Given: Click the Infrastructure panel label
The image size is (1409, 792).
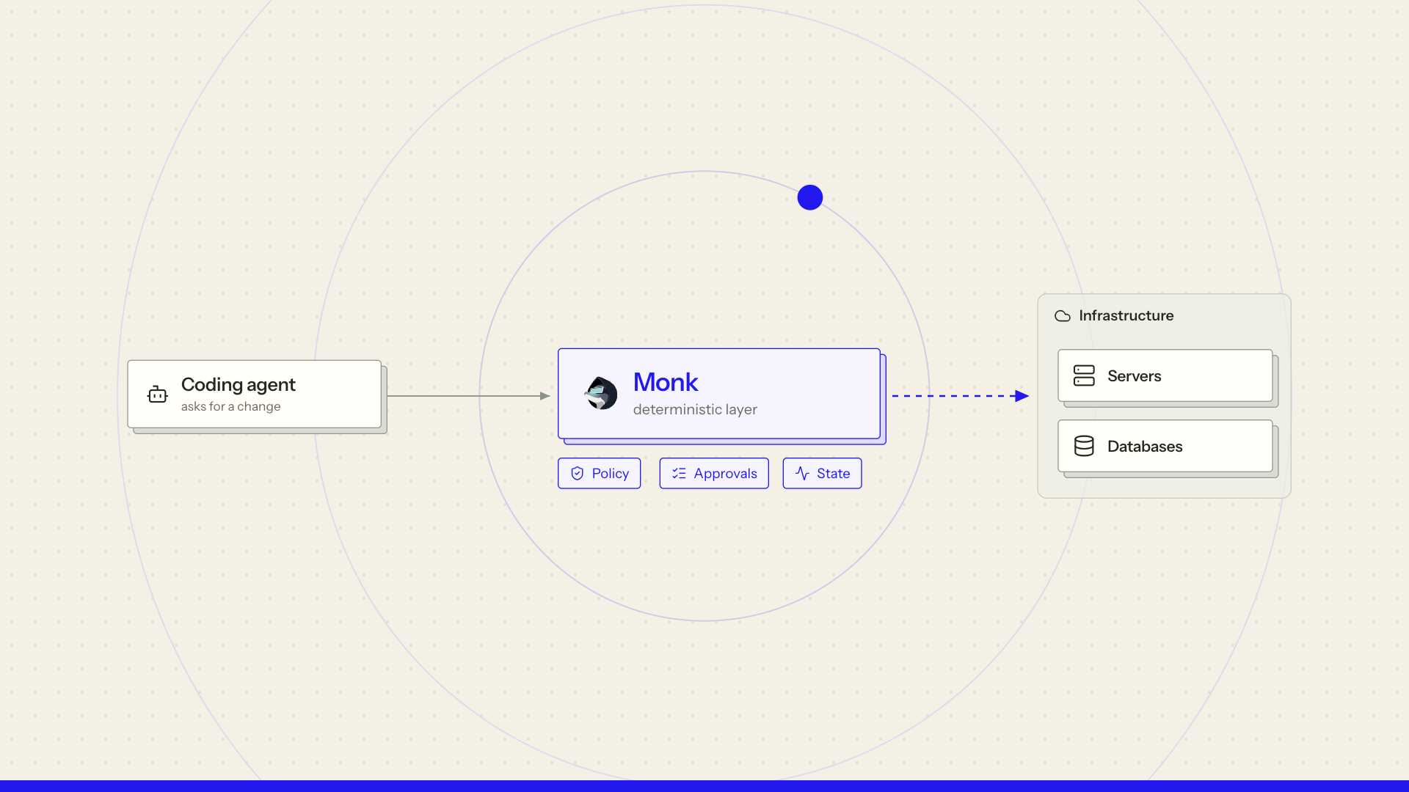Looking at the screenshot, I should click(x=1126, y=316).
